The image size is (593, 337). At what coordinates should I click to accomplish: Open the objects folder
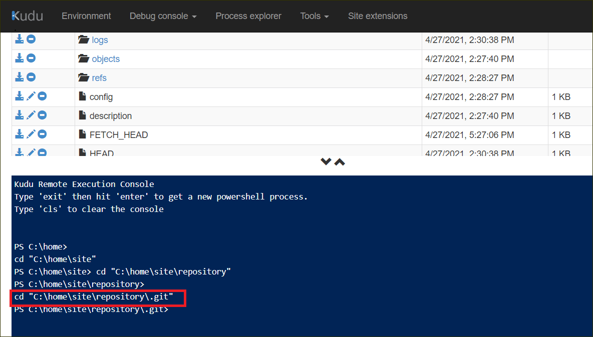(106, 58)
